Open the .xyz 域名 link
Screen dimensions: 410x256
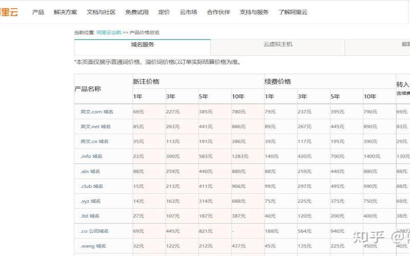(x=91, y=201)
